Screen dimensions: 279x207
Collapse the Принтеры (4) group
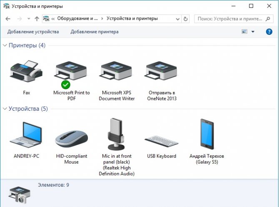click(5, 45)
